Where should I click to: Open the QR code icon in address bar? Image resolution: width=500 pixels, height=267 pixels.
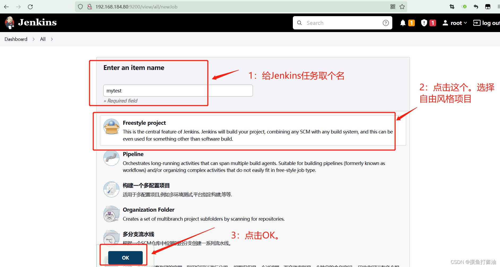[393, 7]
